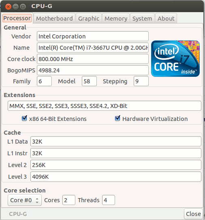Switch to the Processor tab
Viewport: 205px width, 220px height.
point(17,18)
